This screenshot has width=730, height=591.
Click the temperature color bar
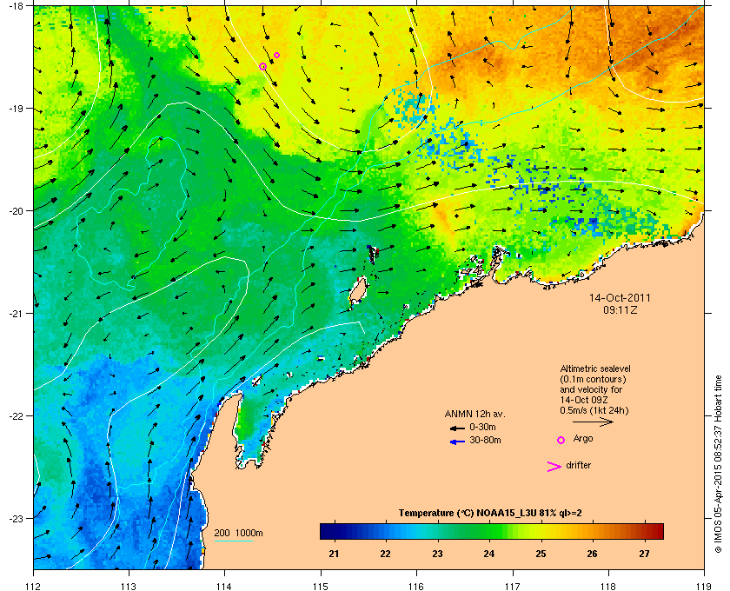[492, 531]
